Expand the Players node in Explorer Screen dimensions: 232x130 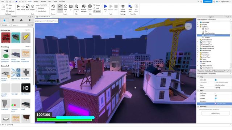coord(198,25)
